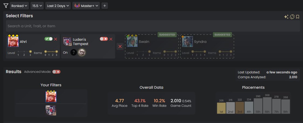Screen dimensions: 303x123
Task: Click Swain Items slider
Action: pos(170,52)
